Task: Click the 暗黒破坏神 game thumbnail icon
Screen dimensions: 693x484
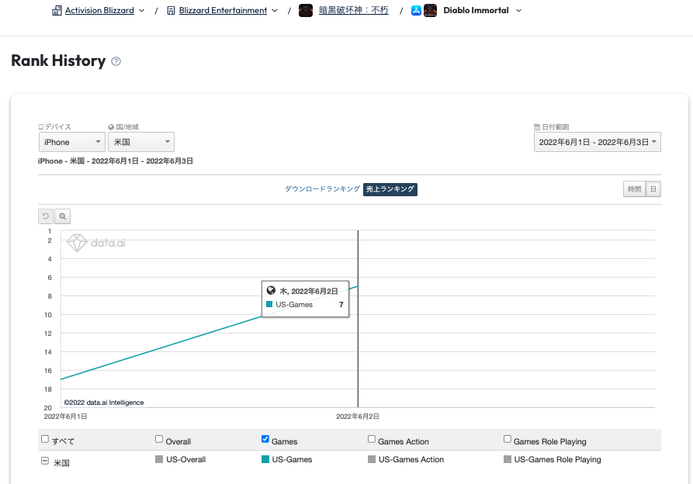Action: (x=306, y=11)
